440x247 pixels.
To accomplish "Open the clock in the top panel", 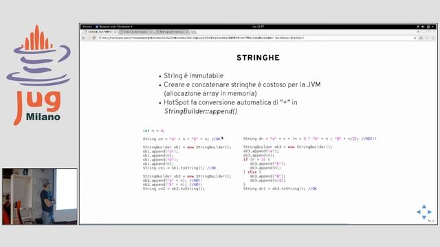I will [258, 27].
